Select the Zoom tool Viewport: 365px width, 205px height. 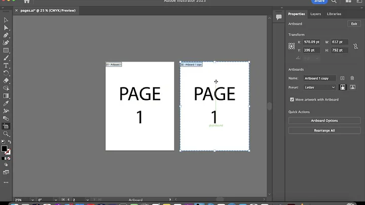point(6,134)
